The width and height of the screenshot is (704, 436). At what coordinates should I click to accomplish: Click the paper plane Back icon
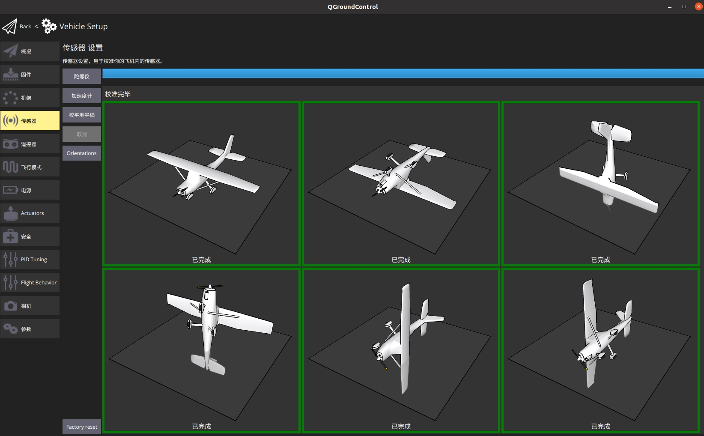(x=9, y=27)
